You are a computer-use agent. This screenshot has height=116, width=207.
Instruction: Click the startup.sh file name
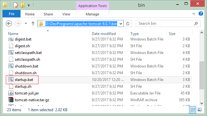pos(23,86)
